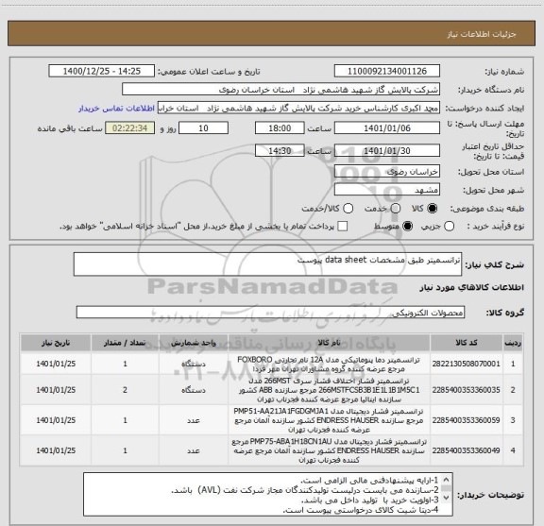
Task: Open the اطلاعات تماس خریدار link
Action: 116,109
